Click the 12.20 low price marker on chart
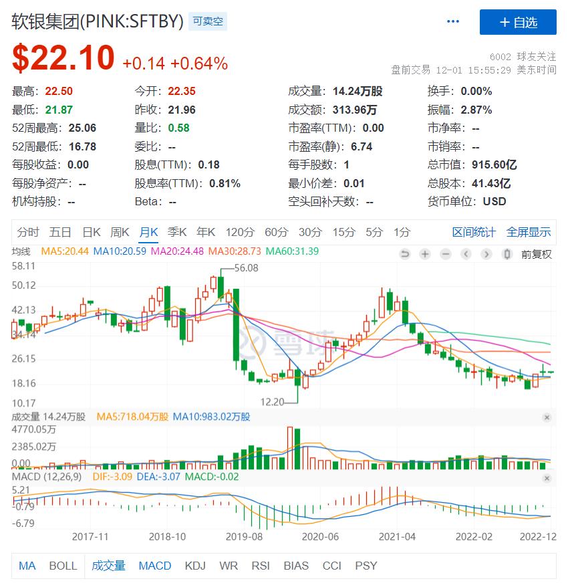Viewport: 572px width, 583px height. [x=272, y=402]
